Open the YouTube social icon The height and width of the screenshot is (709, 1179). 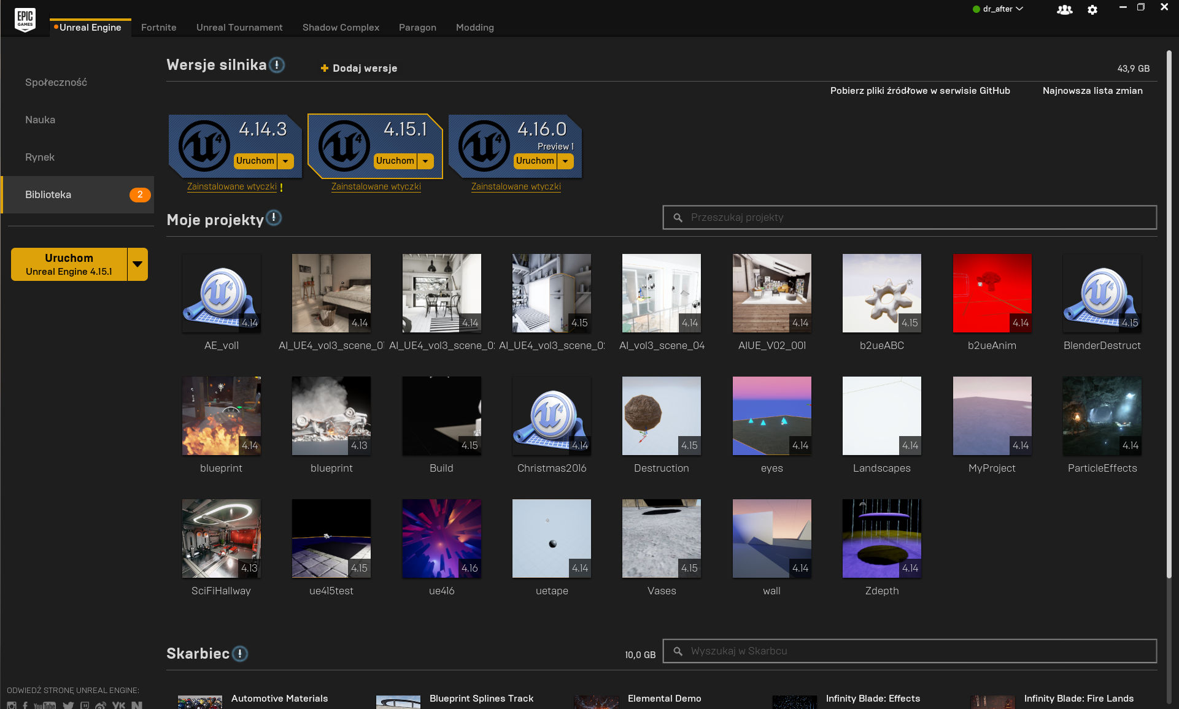44,705
